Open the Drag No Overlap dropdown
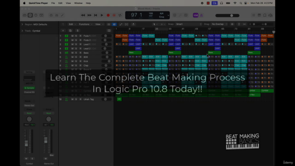Viewport: 295px width, 166px height. [x=219, y=24]
